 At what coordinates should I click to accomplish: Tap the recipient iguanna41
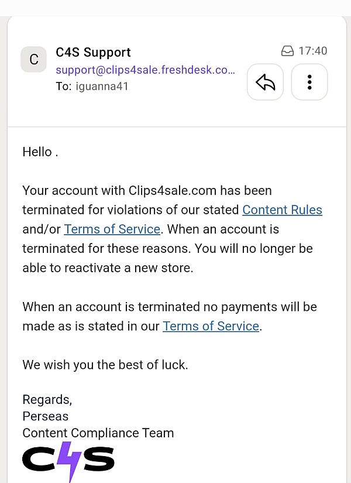click(102, 86)
